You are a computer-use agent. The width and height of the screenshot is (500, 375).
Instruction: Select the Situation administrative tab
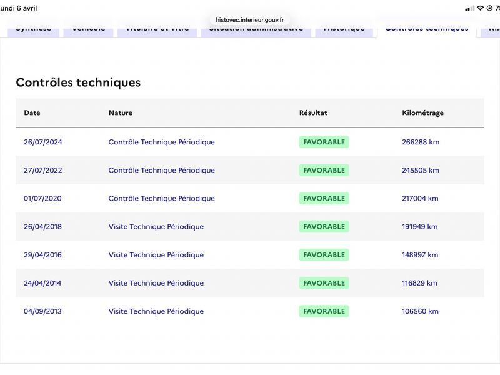[256, 30]
